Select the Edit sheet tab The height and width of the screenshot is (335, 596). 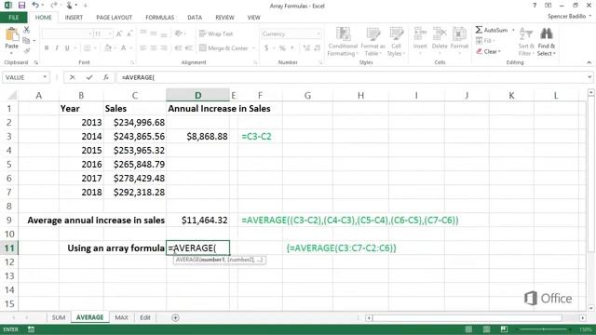click(145, 317)
